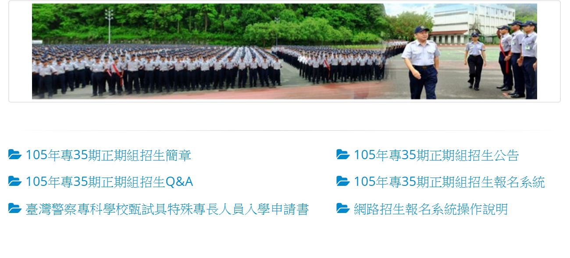Click the red running track in banner

tap(219, 93)
